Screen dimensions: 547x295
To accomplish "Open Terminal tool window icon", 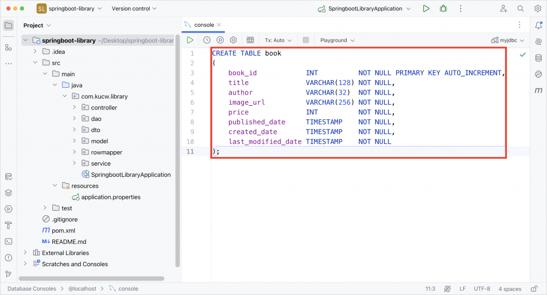I will [9, 242].
